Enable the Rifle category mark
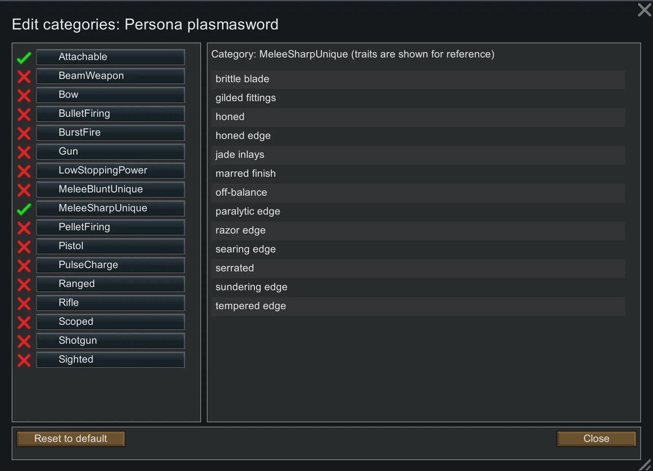The image size is (653, 471). tap(24, 303)
